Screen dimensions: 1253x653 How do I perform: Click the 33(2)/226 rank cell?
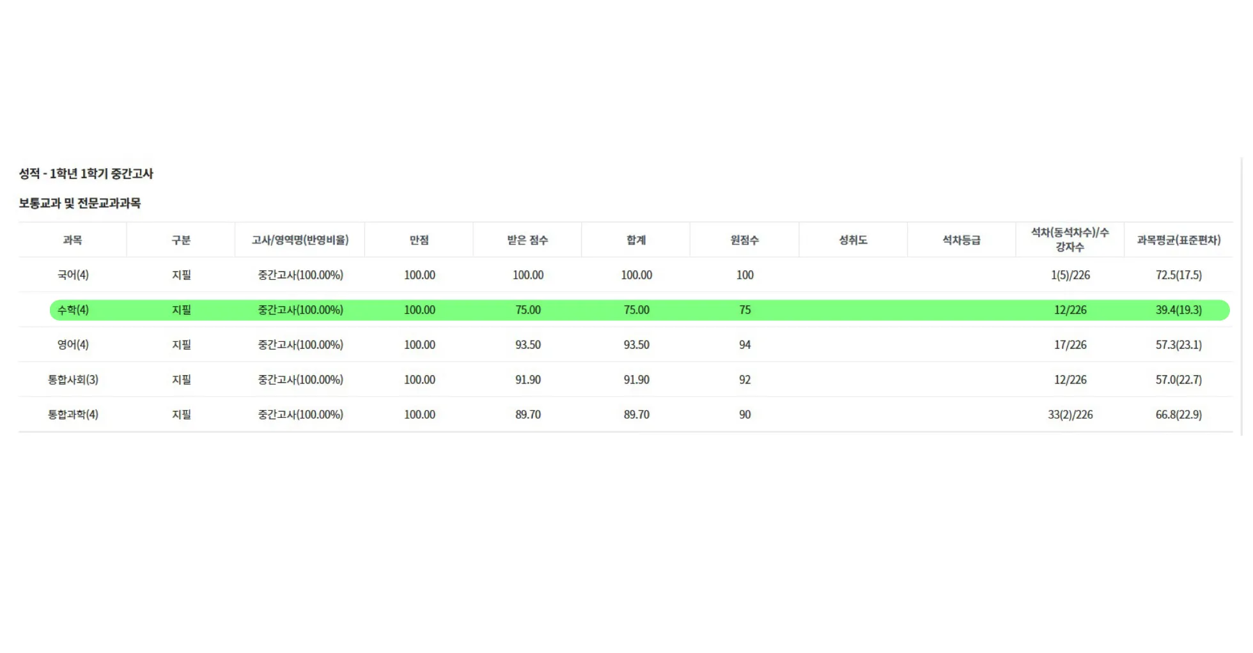[1070, 415]
